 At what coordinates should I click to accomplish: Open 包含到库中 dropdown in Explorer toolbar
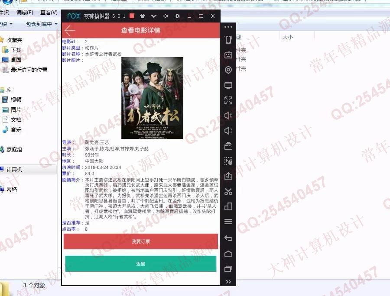(42, 24)
